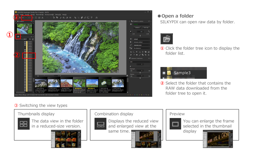Pin the Parameter controls panel with its pin icon
The width and height of the screenshot is (253, 157).
click(149, 21)
